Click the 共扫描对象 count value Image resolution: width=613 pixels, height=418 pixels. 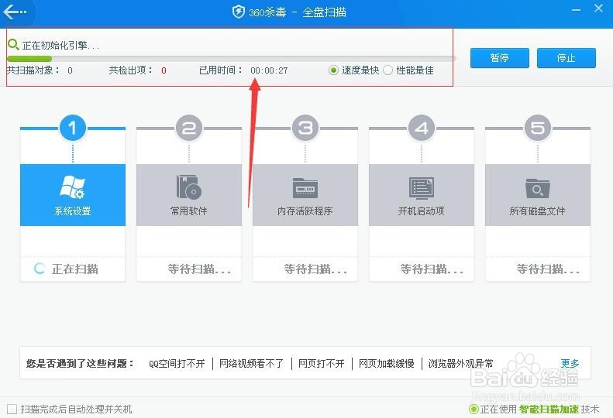[70, 70]
